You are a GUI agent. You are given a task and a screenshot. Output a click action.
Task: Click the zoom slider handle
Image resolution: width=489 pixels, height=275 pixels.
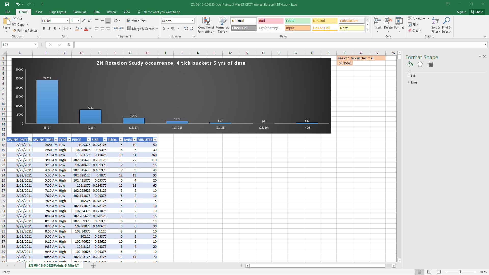tap(460, 272)
